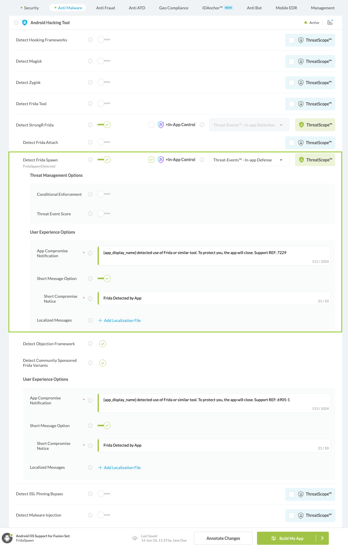The height and width of the screenshot is (548, 348).
Task: Enable Detect Frida Tool toggle
Action: pos(104,103)
